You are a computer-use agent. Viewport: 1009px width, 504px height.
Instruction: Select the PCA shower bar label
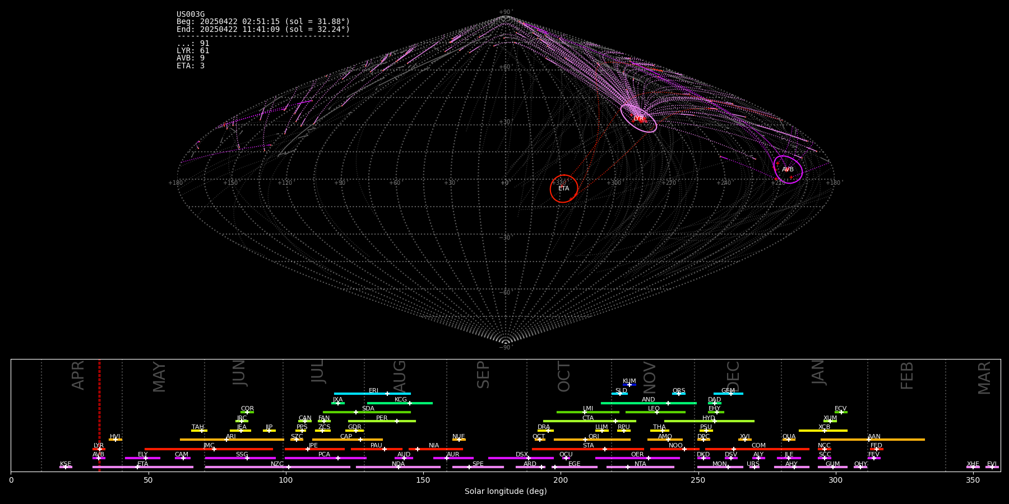coord(325,455)
